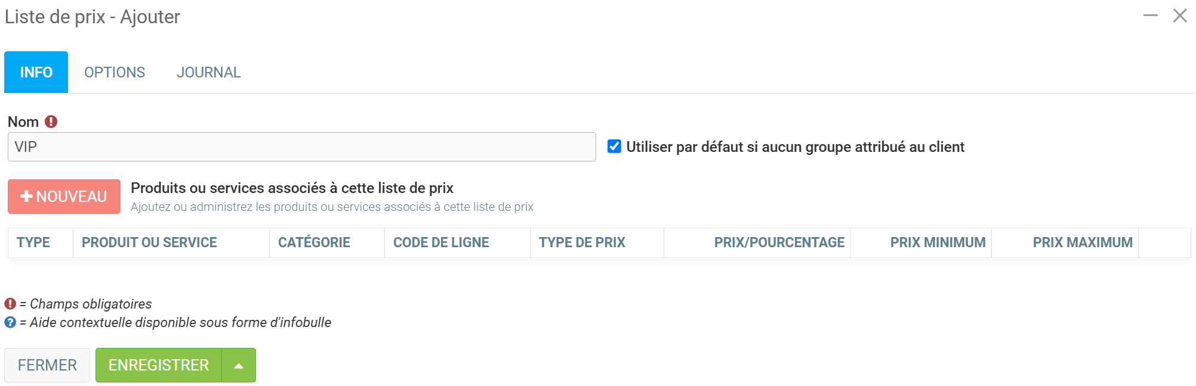Minimize the Liste de prix dialog

tap(1150, 16)
